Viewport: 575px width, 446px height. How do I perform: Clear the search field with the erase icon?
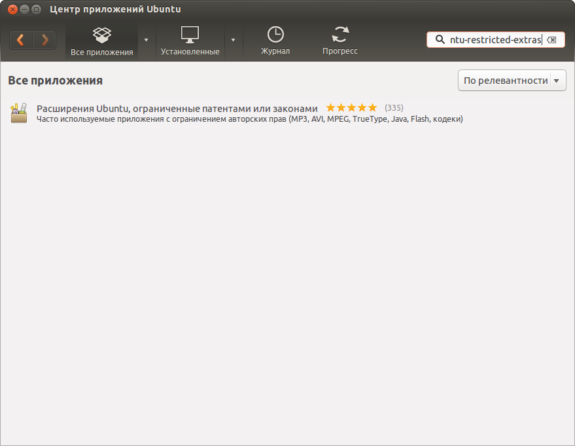click(x=551, y=40)
